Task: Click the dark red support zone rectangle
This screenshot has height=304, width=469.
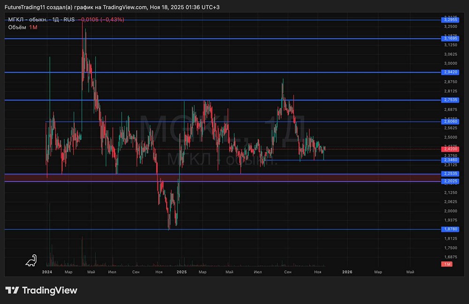Action: 223,178
